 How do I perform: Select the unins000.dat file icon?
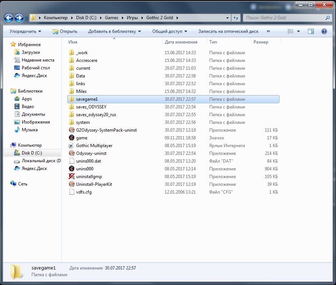(x=72, y=161)
